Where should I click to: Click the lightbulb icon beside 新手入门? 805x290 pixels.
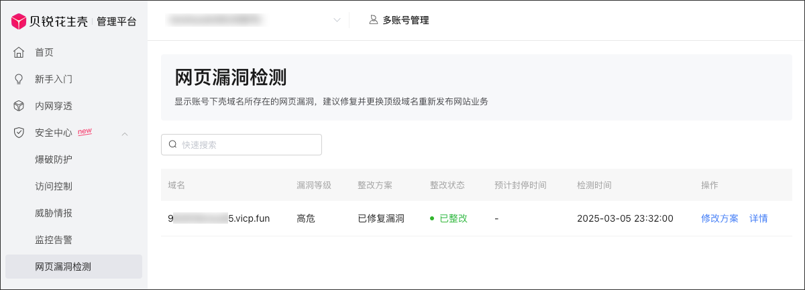click(19, 79)
